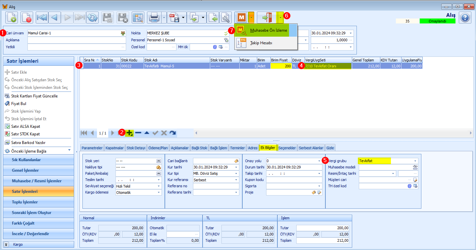Screen dimensions: 476x250
Task: Click the new record icon with green plus
Action: (x=12, y=17)
